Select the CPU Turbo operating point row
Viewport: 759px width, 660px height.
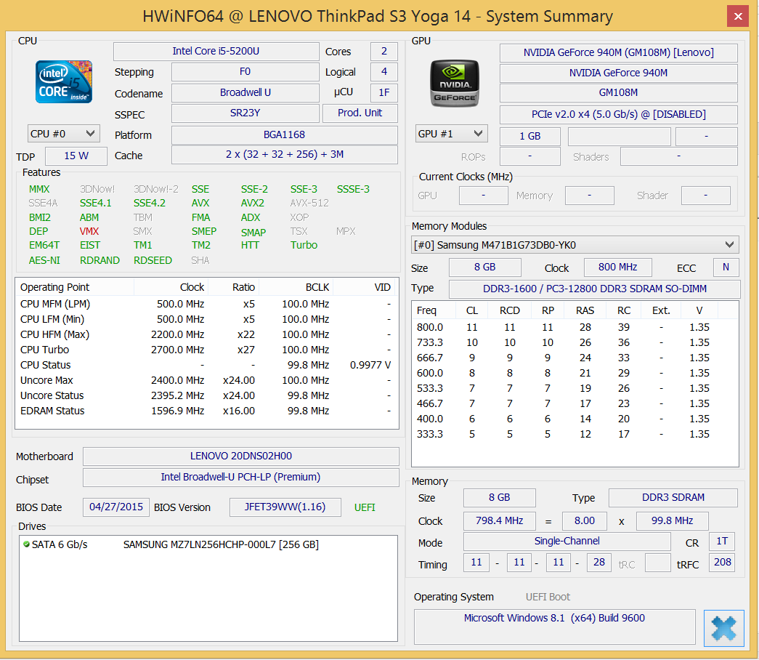point(206,350)
